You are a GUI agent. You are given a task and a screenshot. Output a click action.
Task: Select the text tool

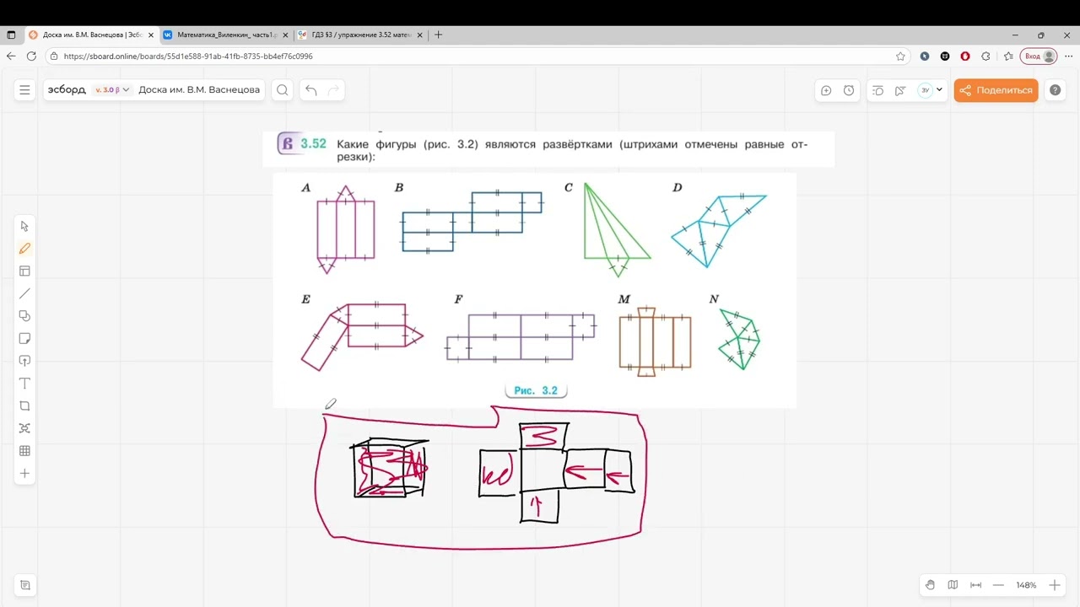tap(24, 384)
